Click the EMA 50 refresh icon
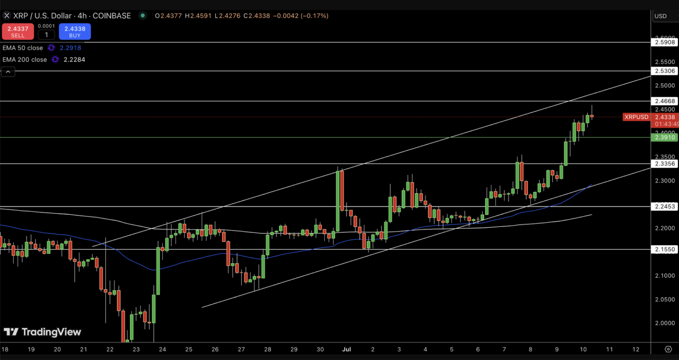Image resolution: width=679 pixels, height=360 pixels. 51,48
